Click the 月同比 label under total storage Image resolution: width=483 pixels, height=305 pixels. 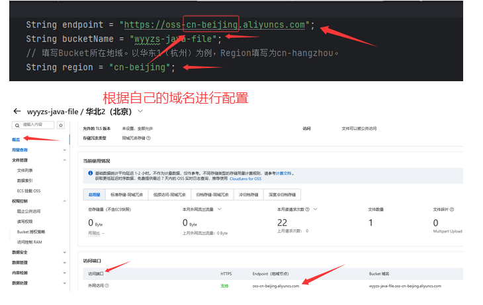coord(94,233)
